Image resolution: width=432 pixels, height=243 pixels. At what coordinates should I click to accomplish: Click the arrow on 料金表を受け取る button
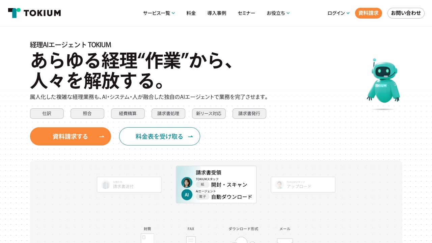pos(190,136)
